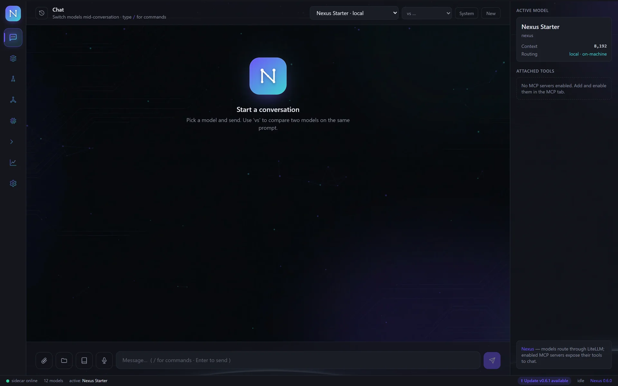Click into the Message input field
The image size is (618, 386).
pyautogui.click(x=298, y=360)
